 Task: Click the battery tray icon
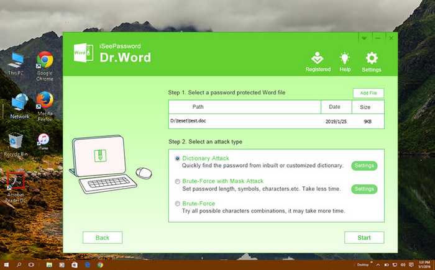coord(387,265)
